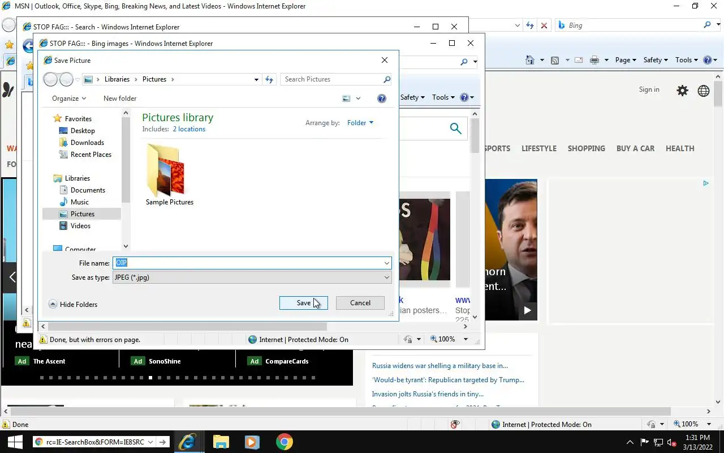
Task: Click the Print icon in IE command bar
Action: 594,60
